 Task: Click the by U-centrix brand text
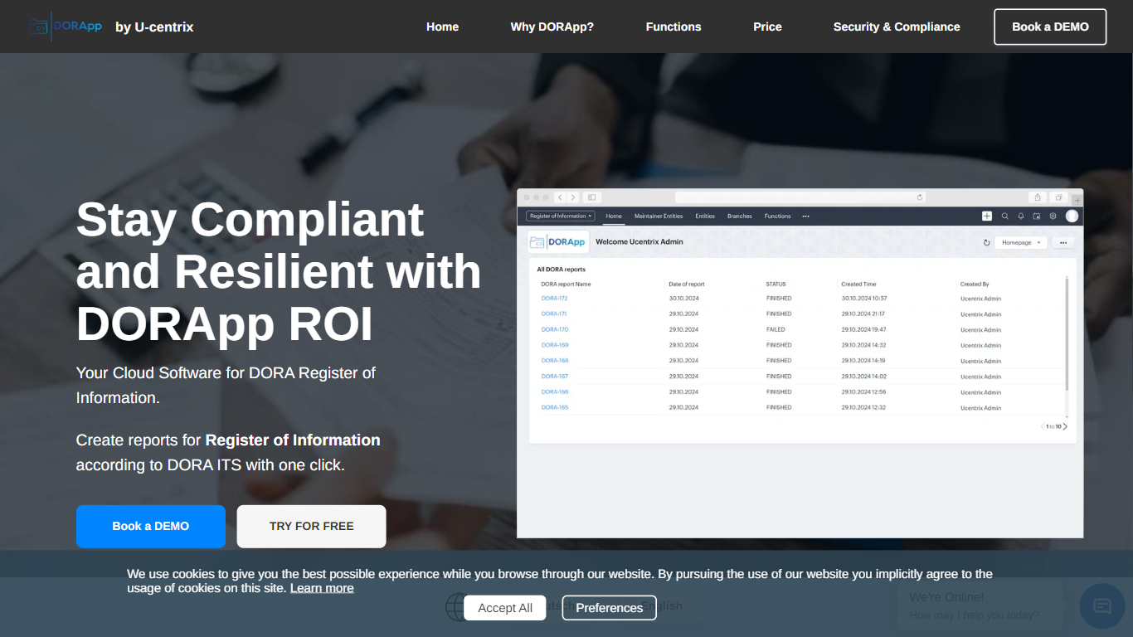[154, 27]
